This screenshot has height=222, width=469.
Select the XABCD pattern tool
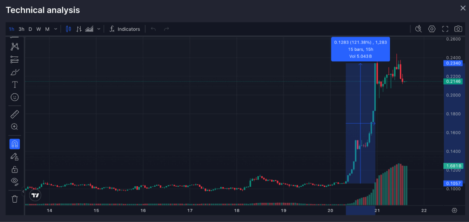pos(15,46)
